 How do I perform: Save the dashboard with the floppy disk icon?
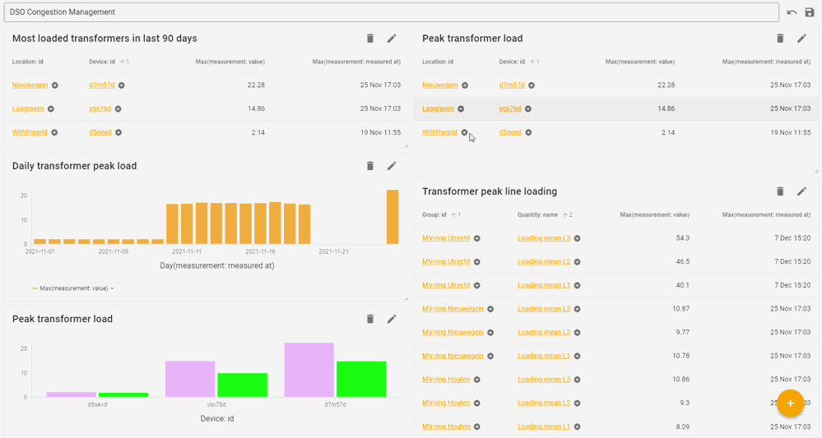[x=810, y=12]
